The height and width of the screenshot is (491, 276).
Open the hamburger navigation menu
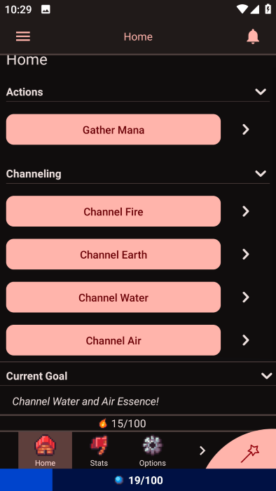(23, 36)
